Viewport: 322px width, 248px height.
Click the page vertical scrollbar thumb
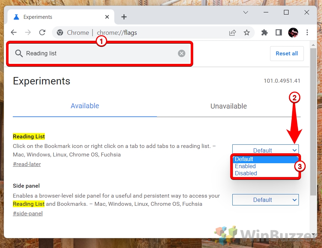tap(313, 122)
